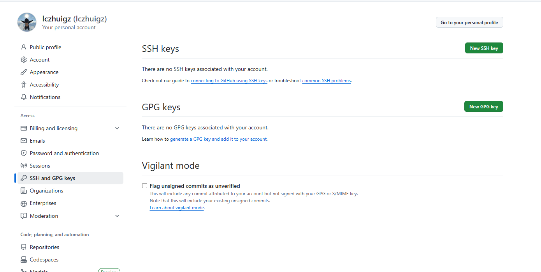Click the Public profile person icon
Viewport: 541px width, 272px height.
coord(24,47)
